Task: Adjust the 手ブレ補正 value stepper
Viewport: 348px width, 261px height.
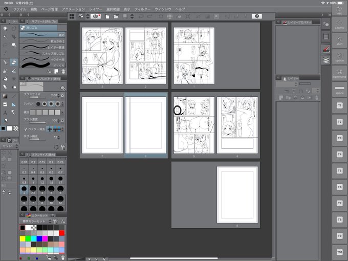Action: tap(58, 137)
